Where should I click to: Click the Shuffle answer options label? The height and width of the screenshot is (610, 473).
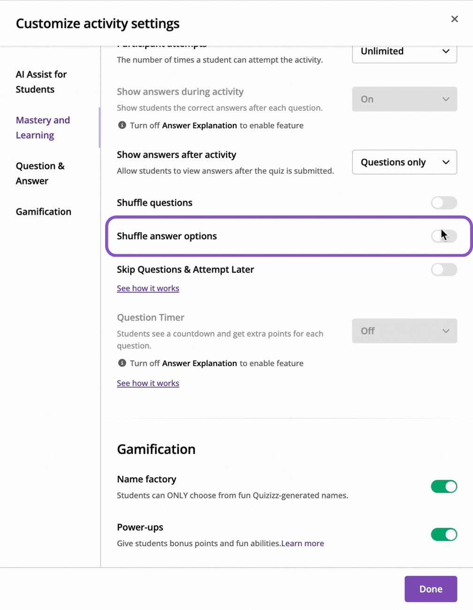coord(167,236)
